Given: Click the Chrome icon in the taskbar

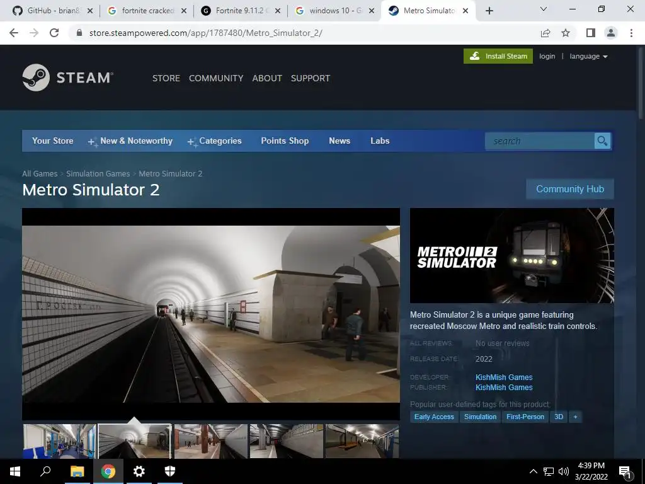Looking at the screenshot, I should (x=108, y=471).
